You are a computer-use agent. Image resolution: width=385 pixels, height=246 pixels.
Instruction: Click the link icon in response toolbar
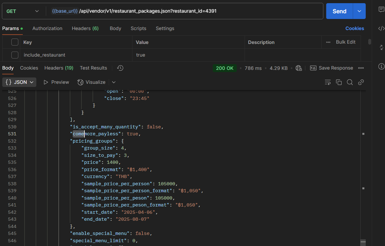tap(361, 82)
